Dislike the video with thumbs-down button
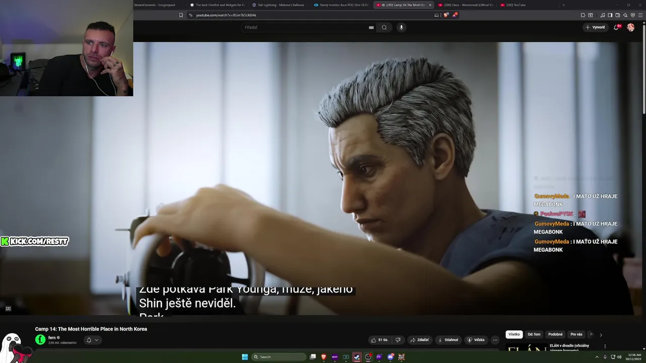This screenshot has height=363, width=646. coord(398,340)
